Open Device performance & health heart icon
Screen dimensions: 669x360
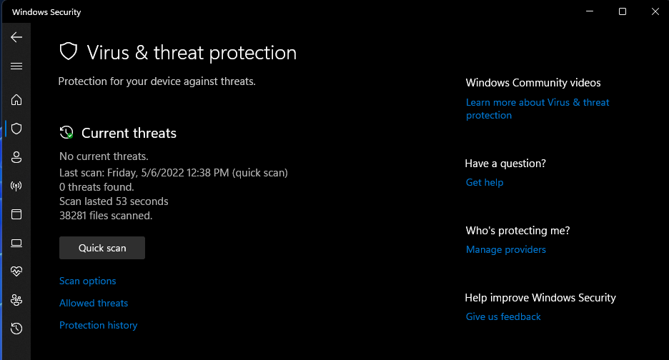(x=16, y=271)
